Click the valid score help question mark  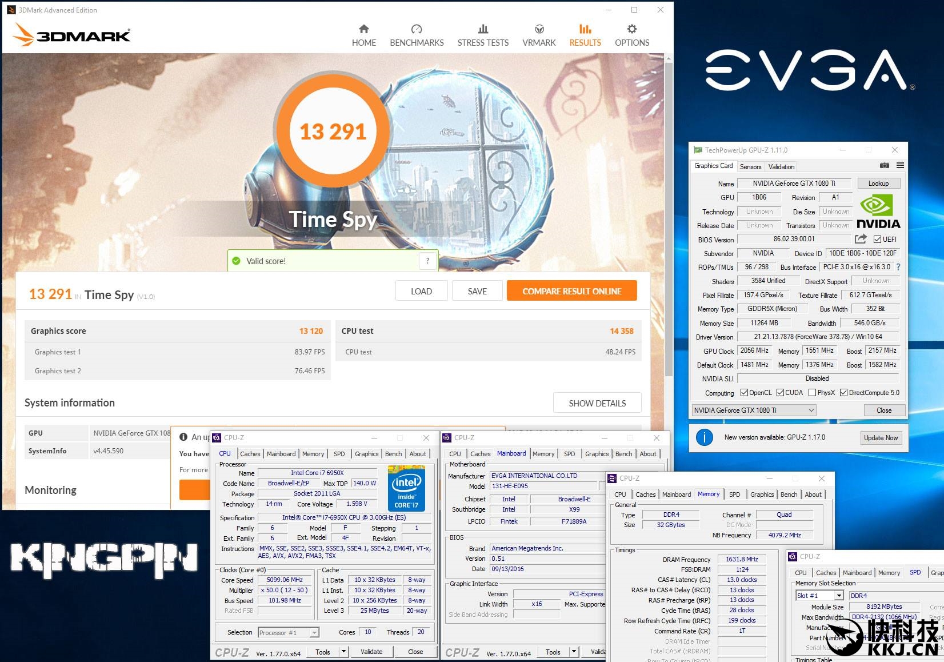(x=427, y=261)
